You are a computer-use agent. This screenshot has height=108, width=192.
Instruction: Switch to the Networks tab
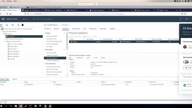pos(103,29)
